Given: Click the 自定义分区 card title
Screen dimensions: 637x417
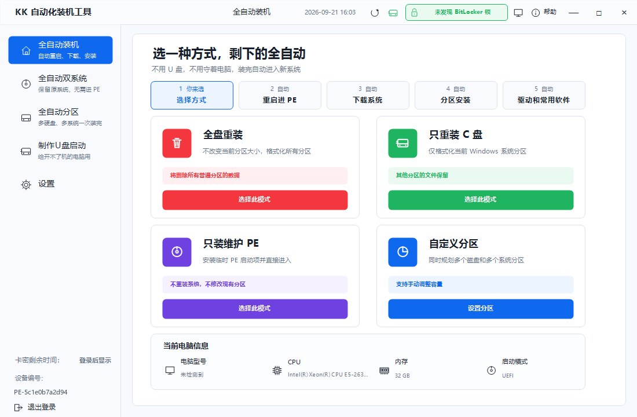Looking at the screenshot, I should point(453,243).
